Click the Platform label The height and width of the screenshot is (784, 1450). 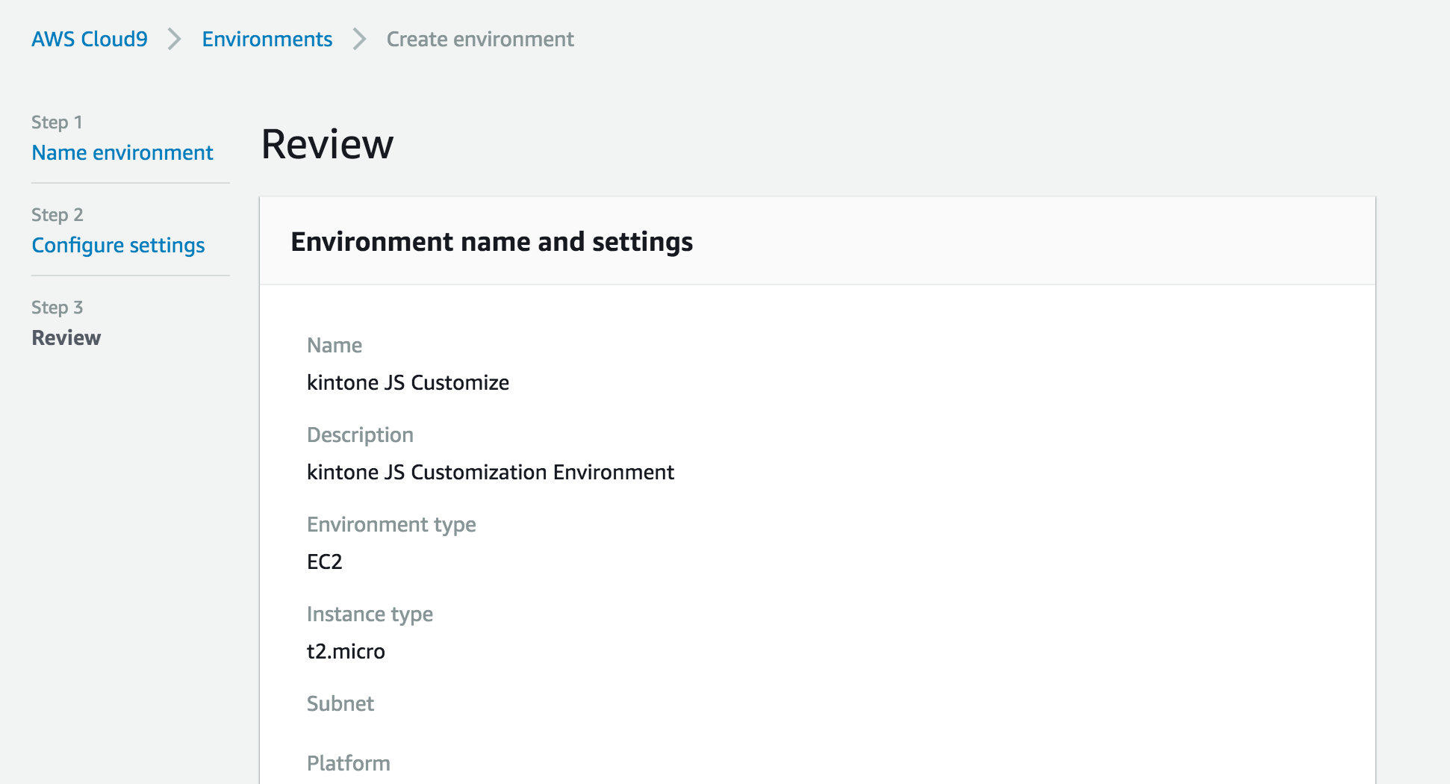[348, 762]
